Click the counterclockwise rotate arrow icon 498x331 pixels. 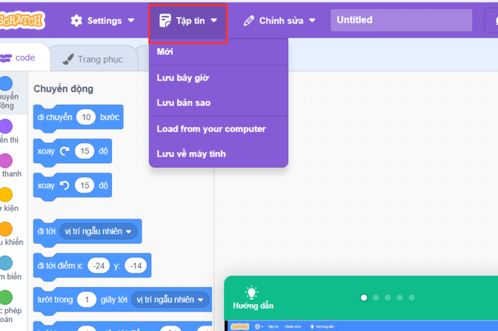(65, 185)
